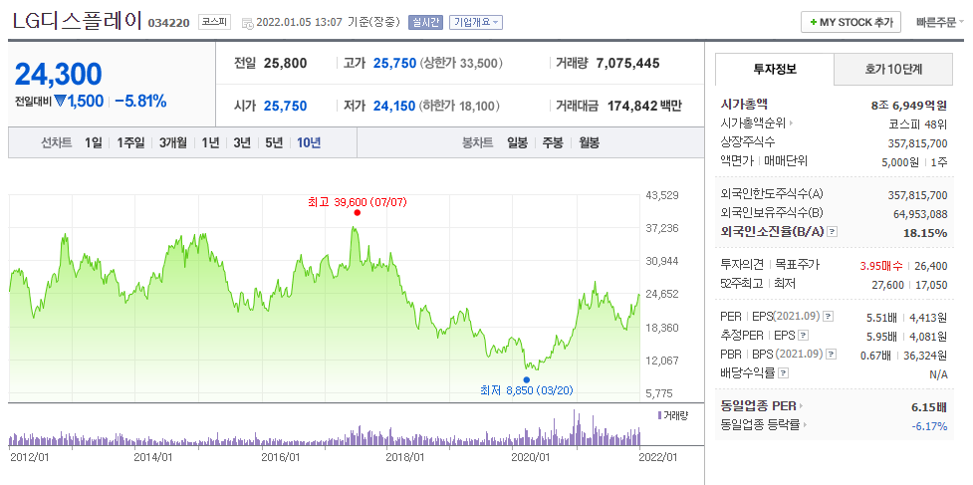
Task: Show the 주봉 candlestick chart
Action: click(553, 142)
